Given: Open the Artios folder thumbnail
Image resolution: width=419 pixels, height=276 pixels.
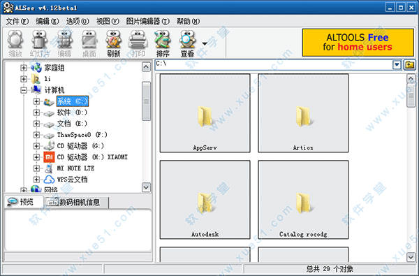Looking at the screenshot, I should tap(303, 113).
